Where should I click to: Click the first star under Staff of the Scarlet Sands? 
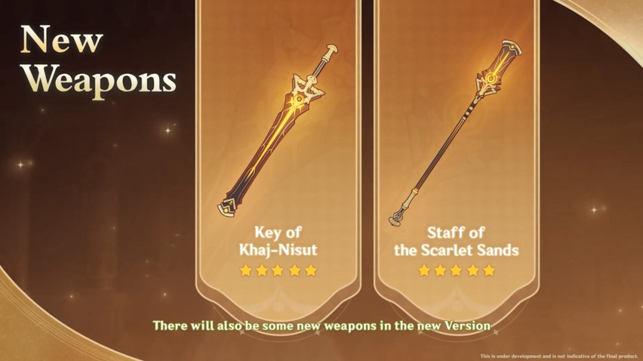[424, 270]
